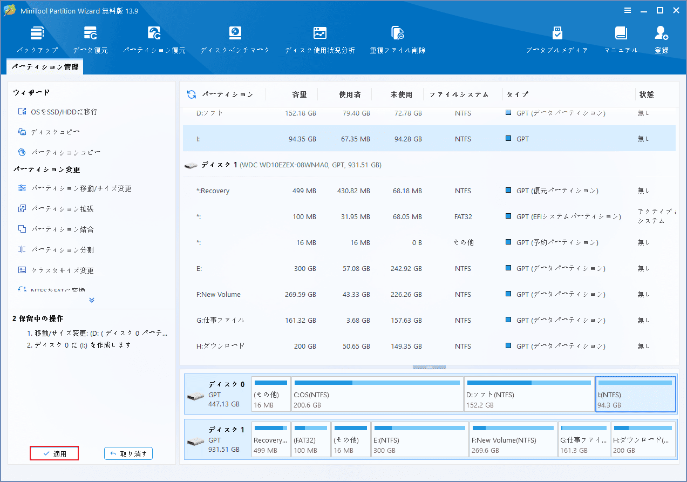This screenshot has height=482, width=687.
Task: Select ディスク 1 header row in list
Action: pyautogui.click(x=429, y=165)
